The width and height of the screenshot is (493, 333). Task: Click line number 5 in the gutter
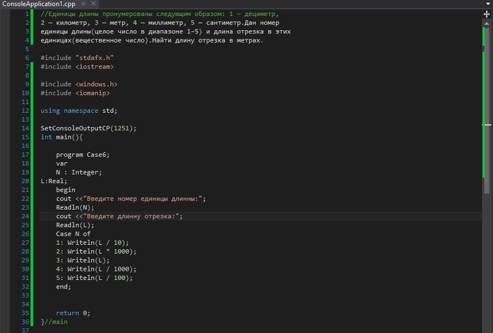click(27, 49)
